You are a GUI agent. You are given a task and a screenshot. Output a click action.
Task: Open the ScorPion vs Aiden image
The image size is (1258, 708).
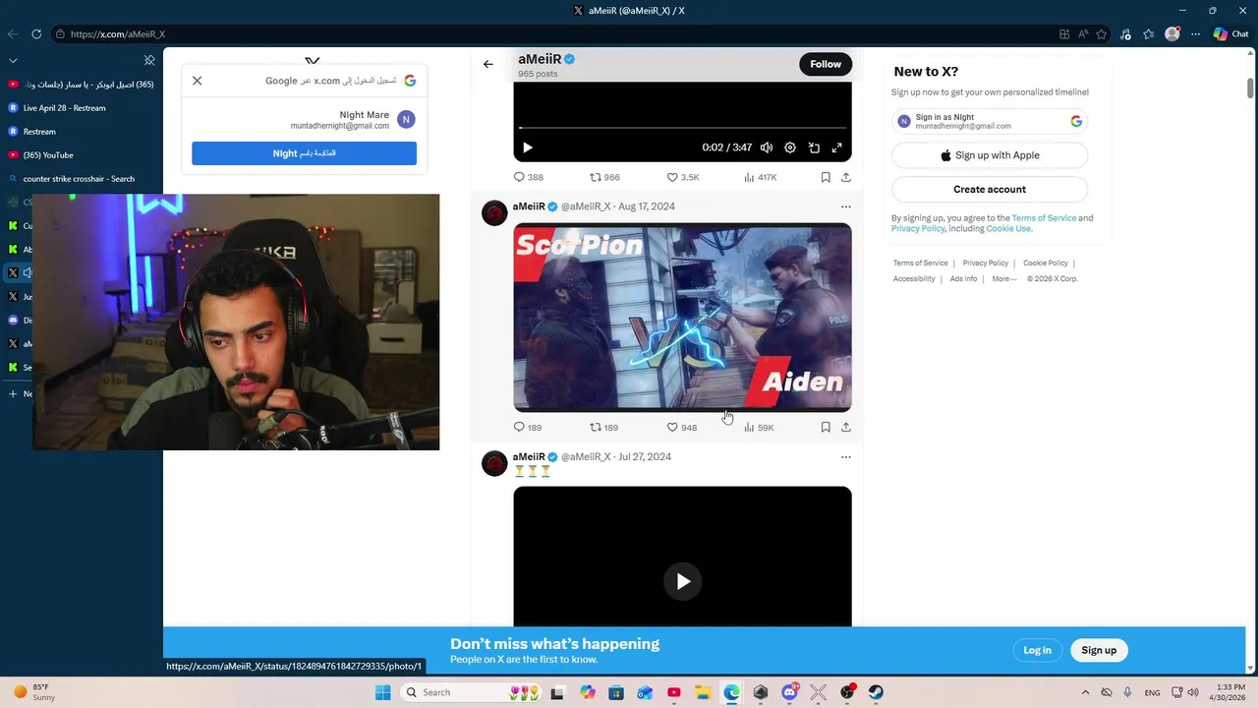tap(682, 317)
